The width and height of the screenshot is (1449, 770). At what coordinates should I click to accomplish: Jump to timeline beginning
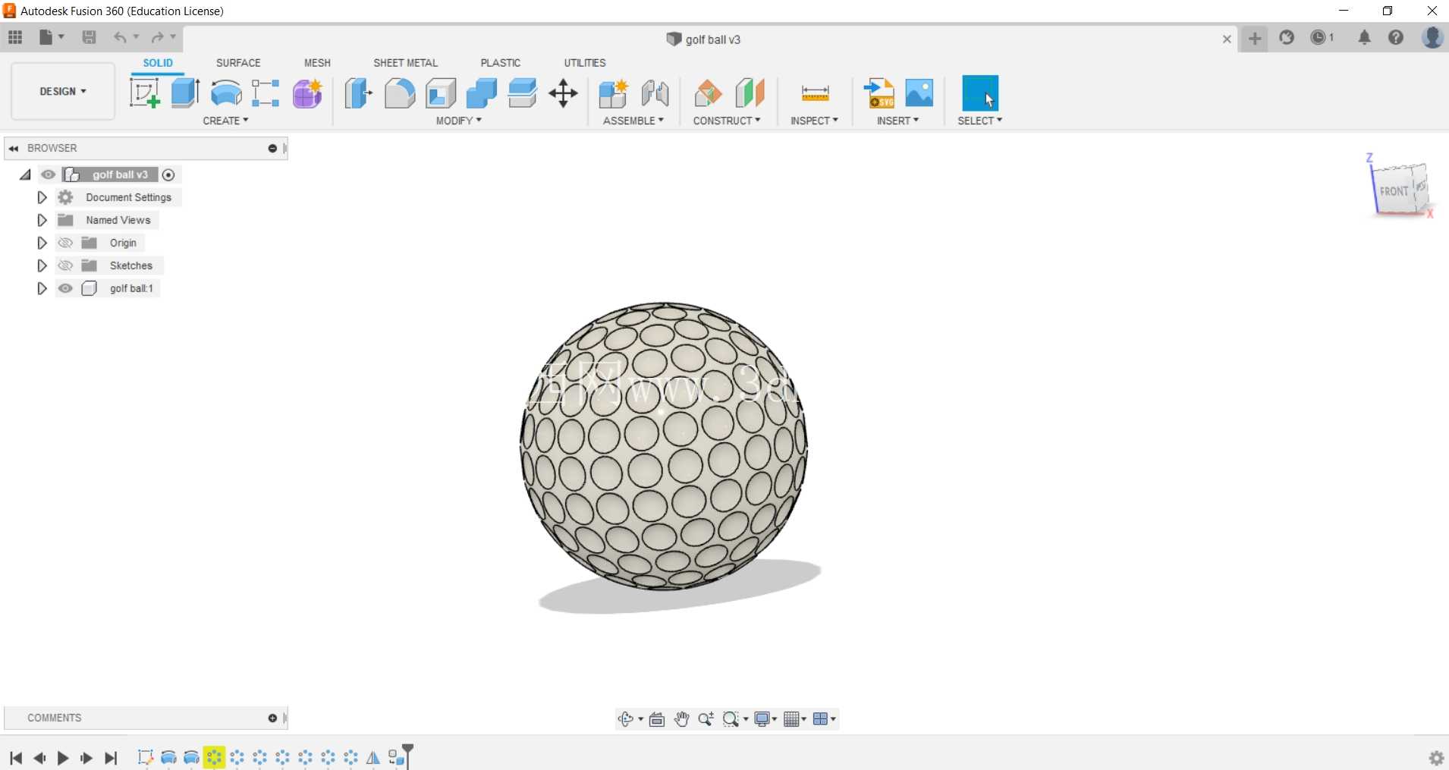[16, 758]
